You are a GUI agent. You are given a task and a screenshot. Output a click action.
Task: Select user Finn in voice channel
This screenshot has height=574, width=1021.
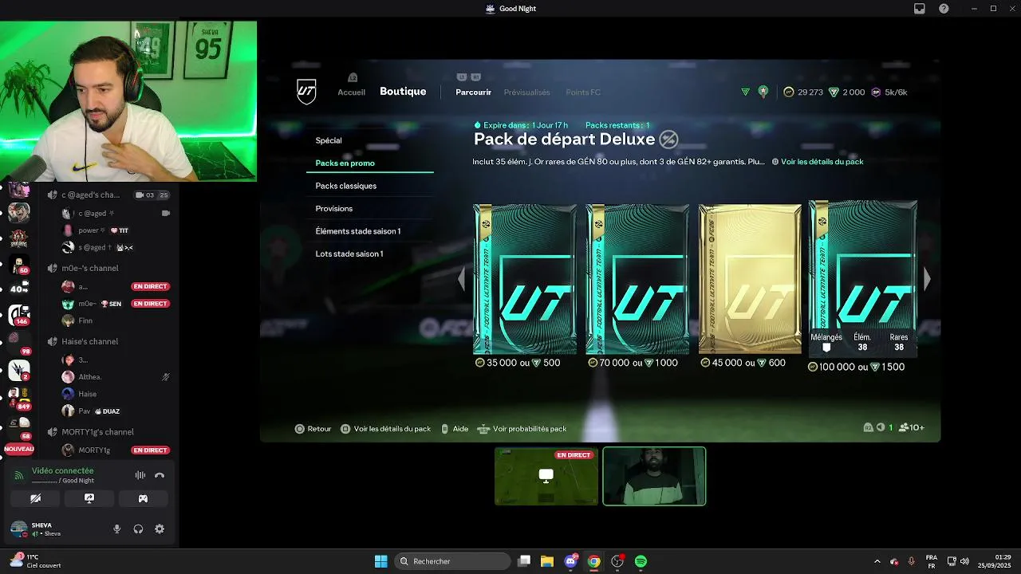pyautogui.click(x=85, y=320)
